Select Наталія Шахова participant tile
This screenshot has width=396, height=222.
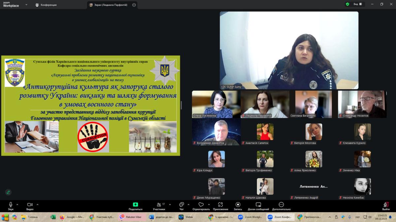pyautogui.click(x=265, y=186)
